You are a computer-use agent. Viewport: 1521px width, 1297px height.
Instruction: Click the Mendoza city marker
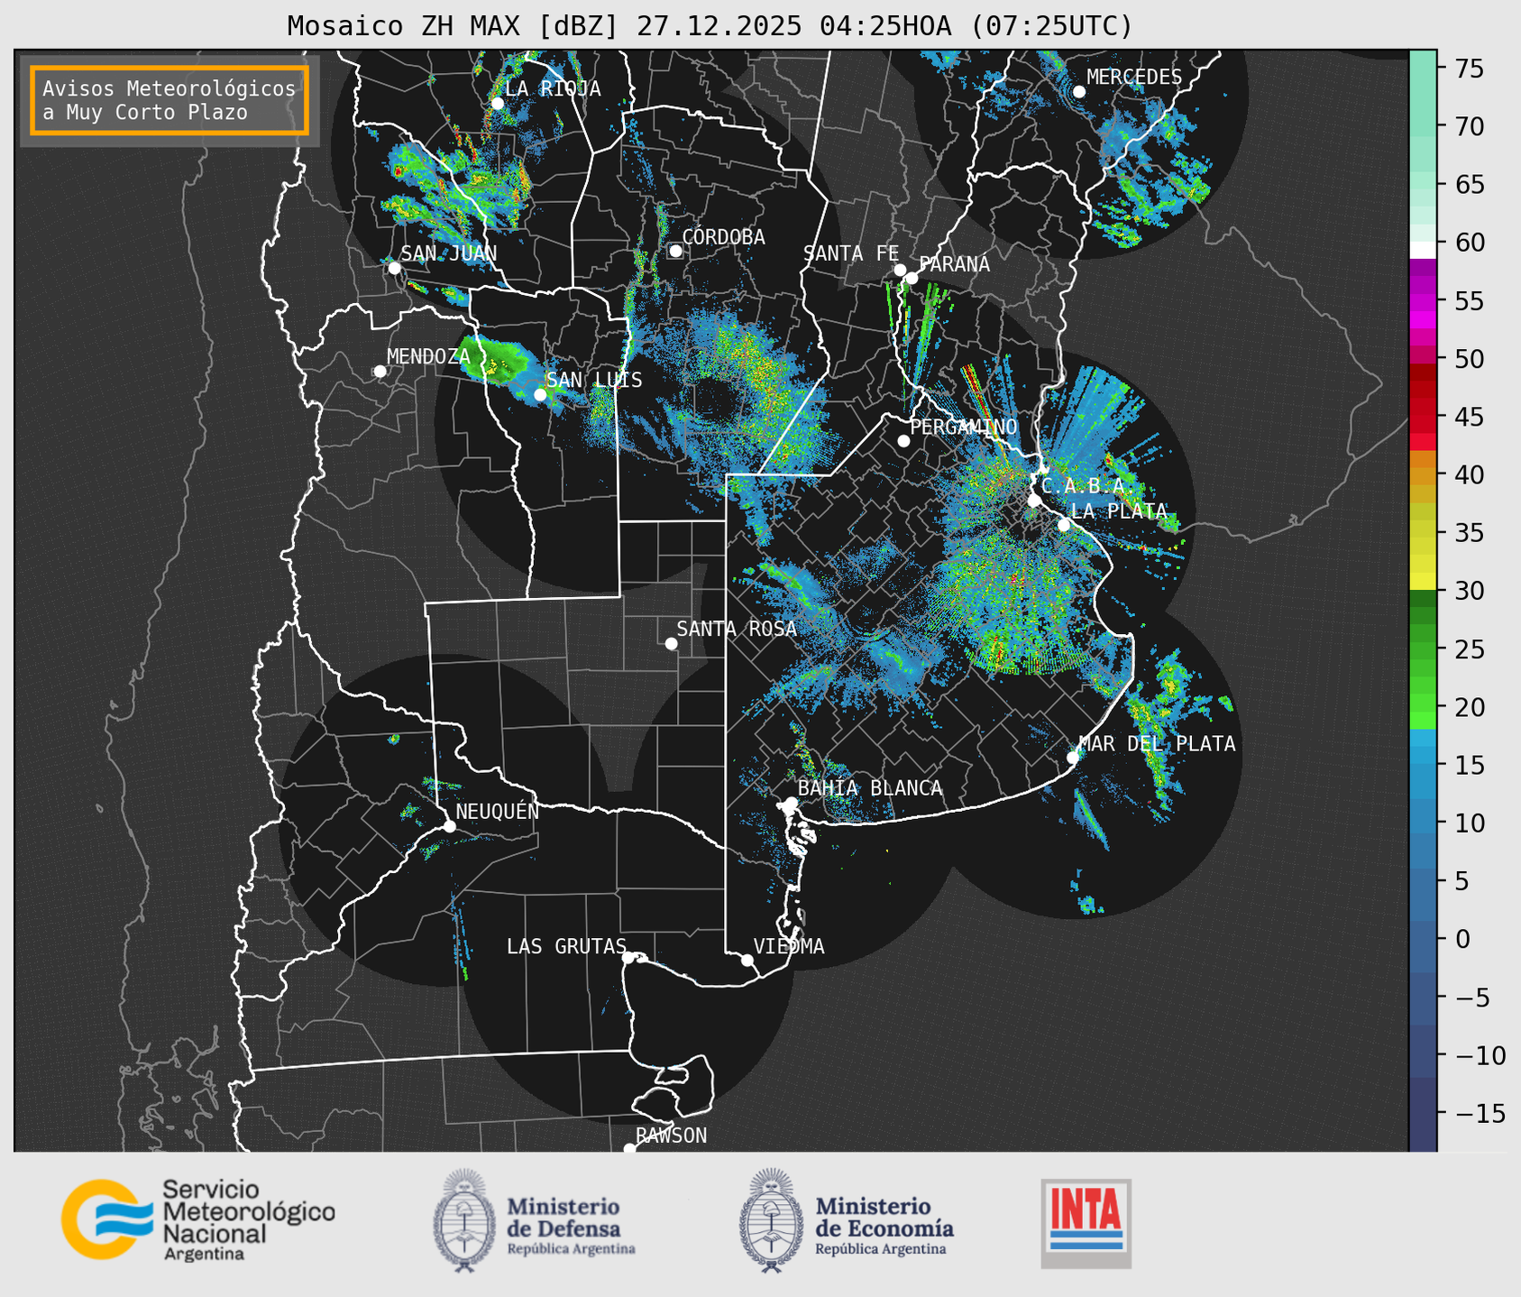click(380, 372)
